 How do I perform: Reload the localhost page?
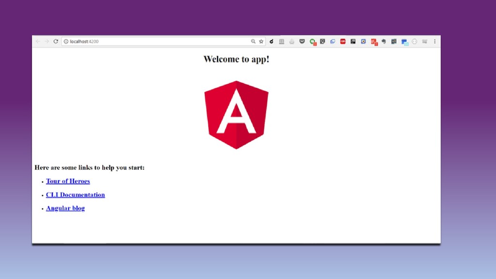pos(56,42)
